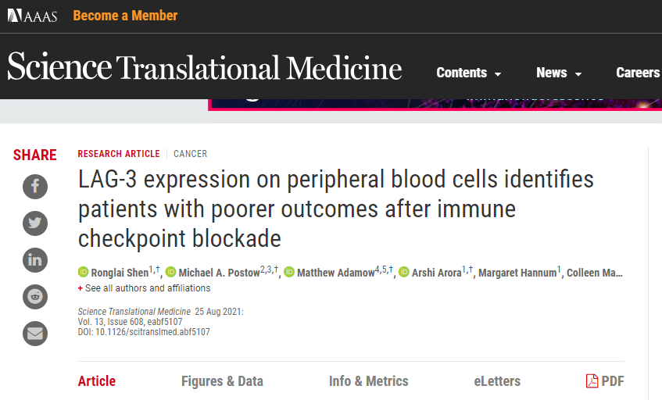
Task: Open the eLetters tab
Action: pyautogui.click(x=497, y=381)
